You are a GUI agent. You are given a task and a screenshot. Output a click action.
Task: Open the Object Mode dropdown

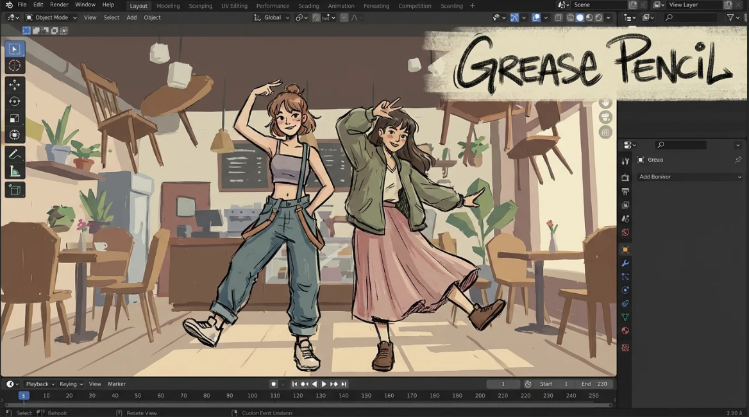pos(51,18)
